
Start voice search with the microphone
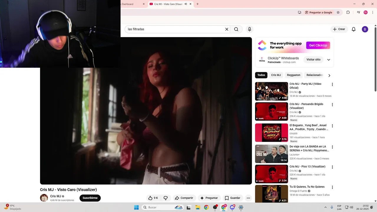[x=249, y=29]
